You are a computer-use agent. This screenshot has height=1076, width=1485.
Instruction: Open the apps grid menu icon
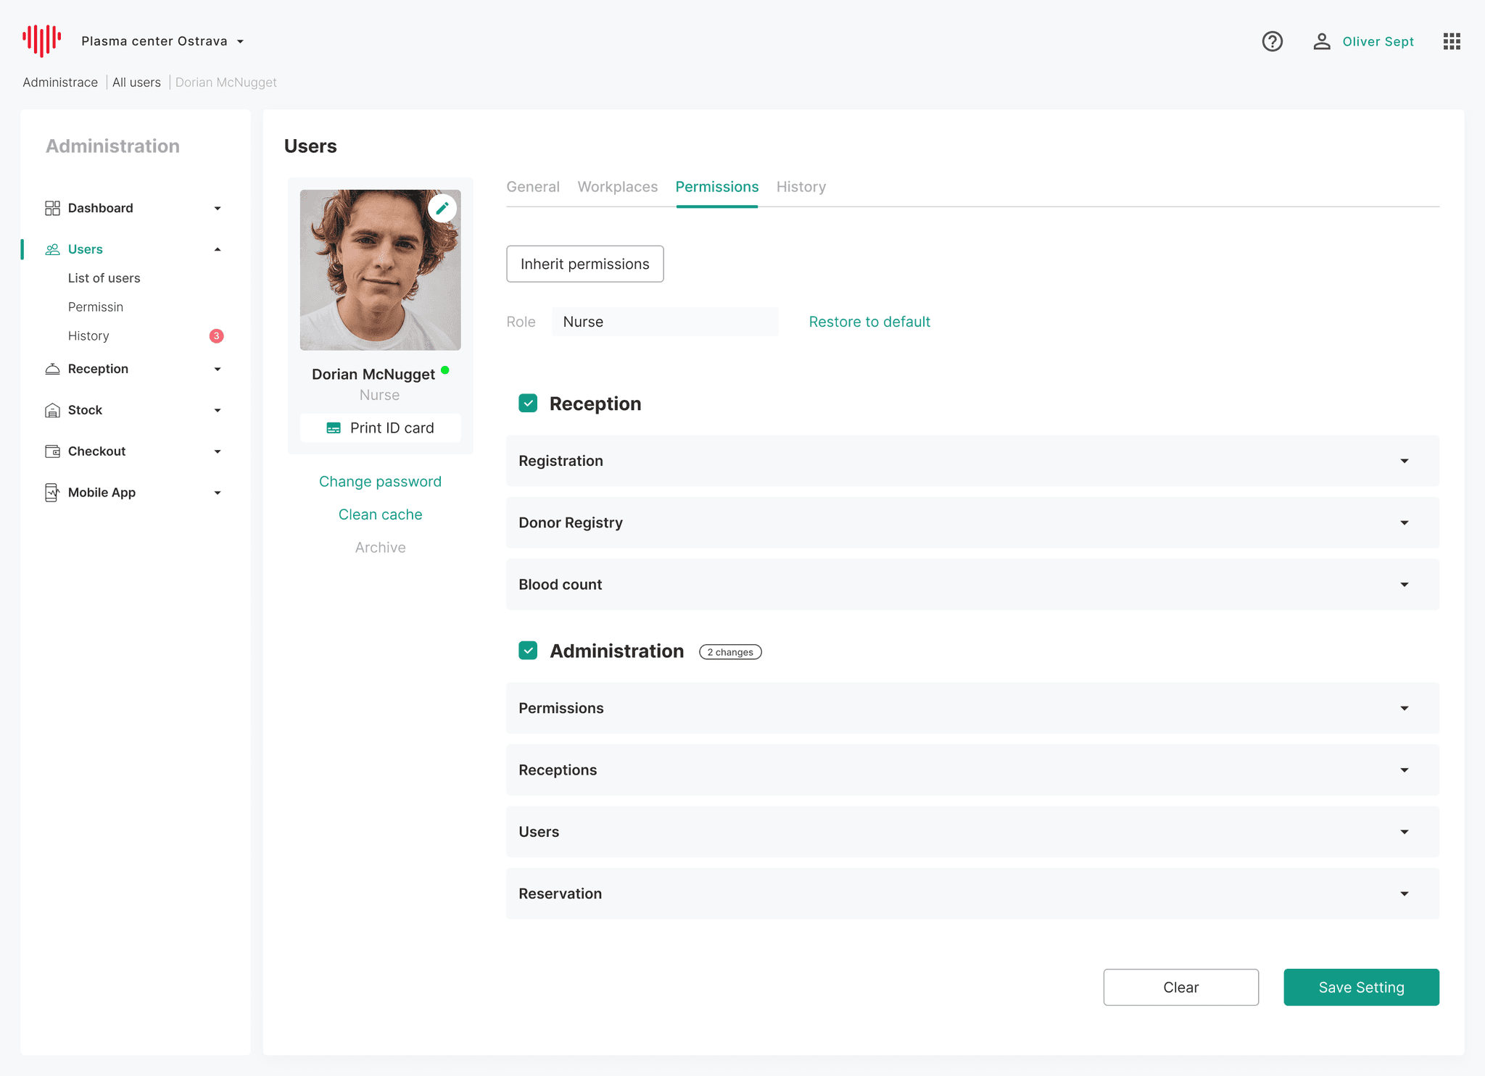tap(1451, 41)
